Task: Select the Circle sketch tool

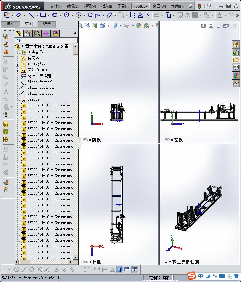Action: pos(67,15)
